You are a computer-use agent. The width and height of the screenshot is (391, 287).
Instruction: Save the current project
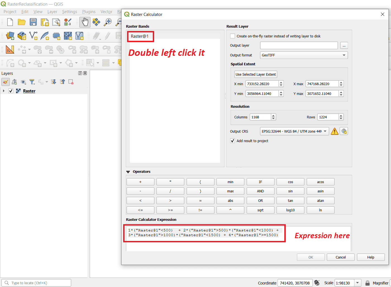[33, 22]
